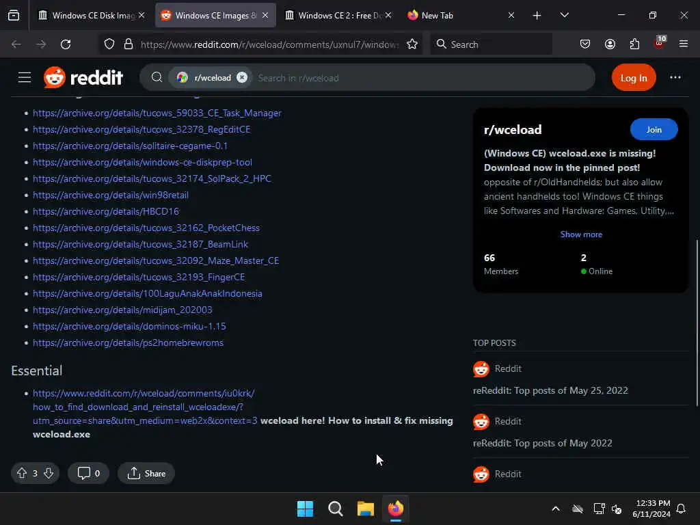700x525 pixels.
Task: Open PocketChess archive link
Action: click(146, 228)
